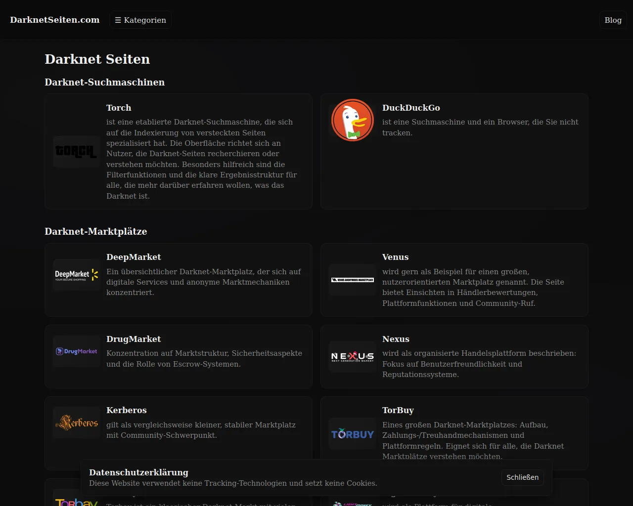This screenshot has width=633, height=506.
Task: Open the DrugMarket heading link
Action: (x=134, y=339)
